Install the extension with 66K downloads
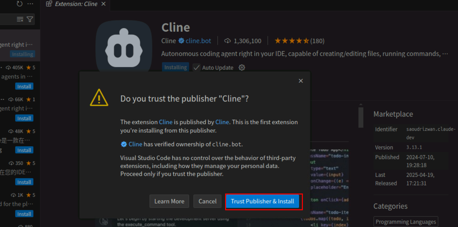 click(24, 118)
